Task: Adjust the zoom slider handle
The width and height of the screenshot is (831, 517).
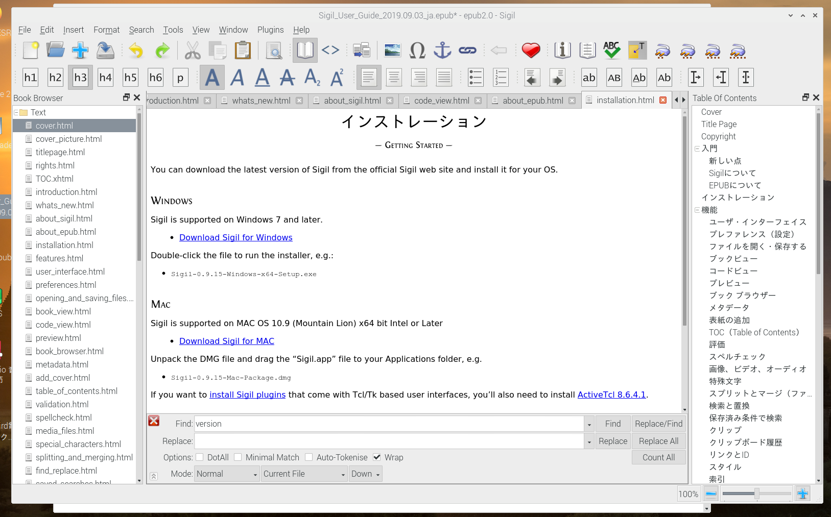Action: pos(757,494)
